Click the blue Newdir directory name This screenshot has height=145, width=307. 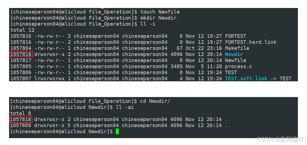pyautogui.click(x=234, y=54)
